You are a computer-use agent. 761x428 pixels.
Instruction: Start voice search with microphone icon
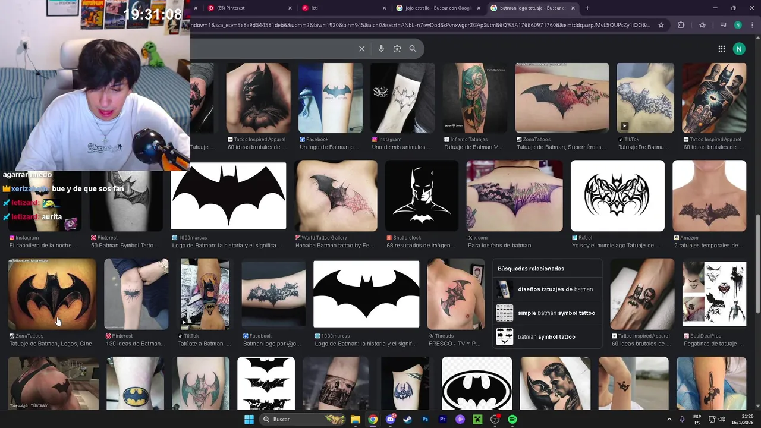pyautogui.click(x=381, y=49)
